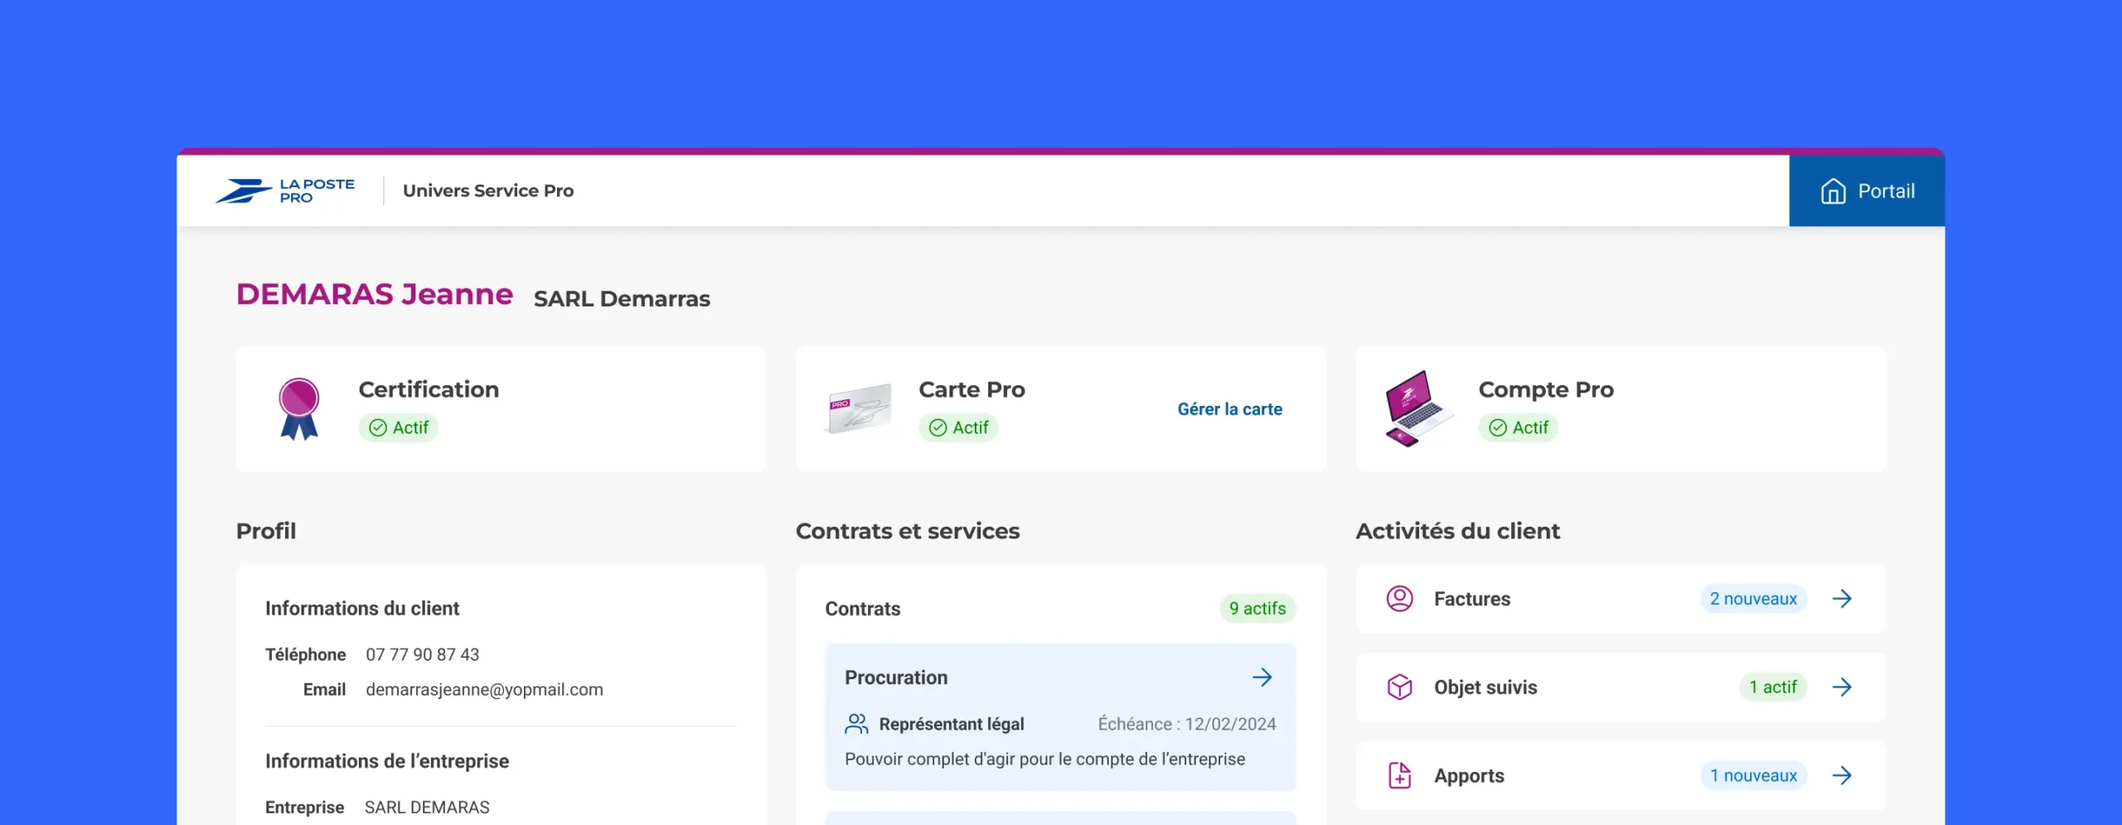This screenshot has width=2122, height=825.
Task: Click the 1 nouveaux badge on Apports
Action: [x=1753, y=775]
